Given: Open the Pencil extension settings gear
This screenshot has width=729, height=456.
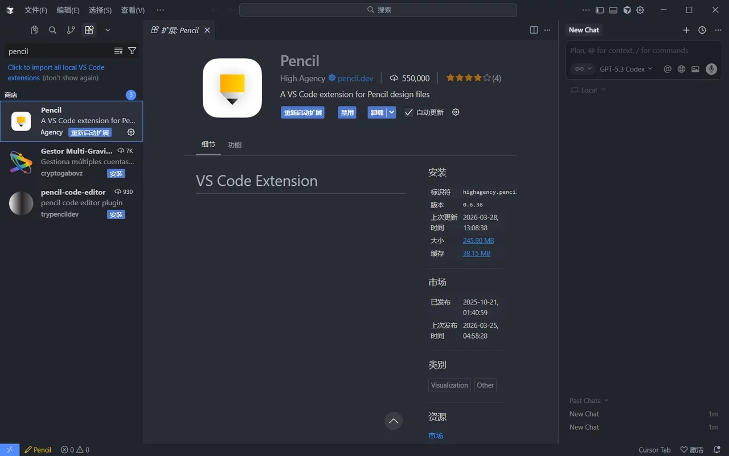Looking at the screenshot, I should [x=455, y=112].
